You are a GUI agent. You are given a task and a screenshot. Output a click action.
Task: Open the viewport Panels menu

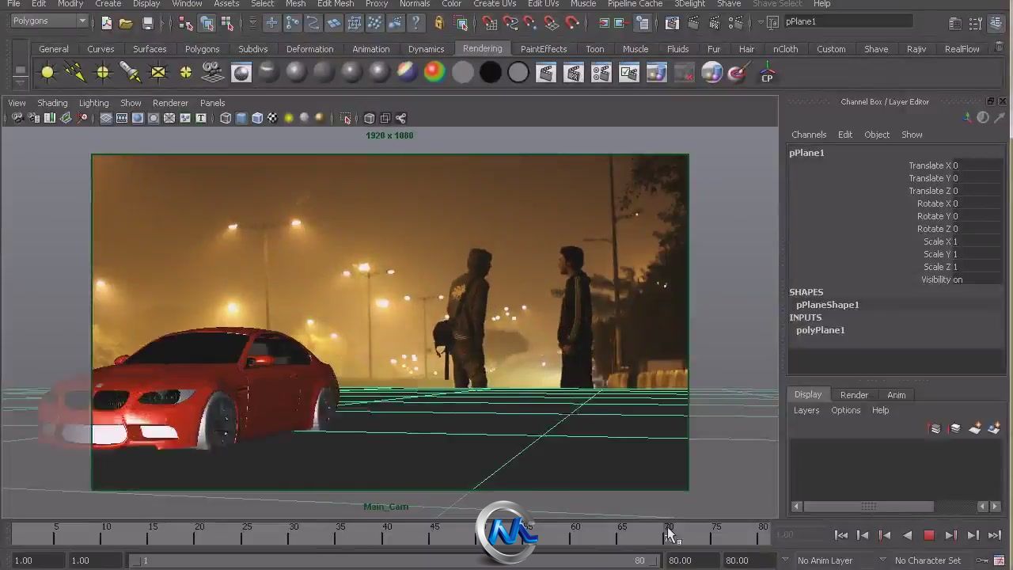pyautogui.click(x=212, y=103)
